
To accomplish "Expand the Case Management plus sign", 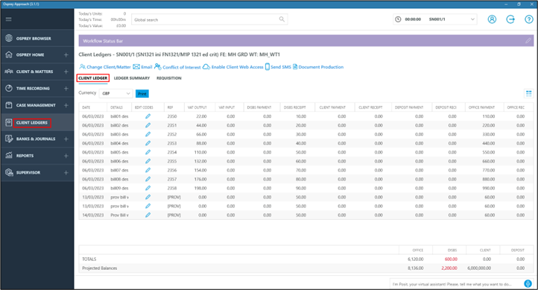I will [x=66, y=105].
